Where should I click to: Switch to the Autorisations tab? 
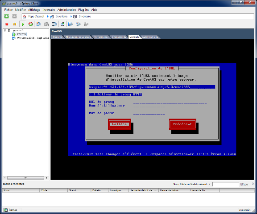click(150, 37)
